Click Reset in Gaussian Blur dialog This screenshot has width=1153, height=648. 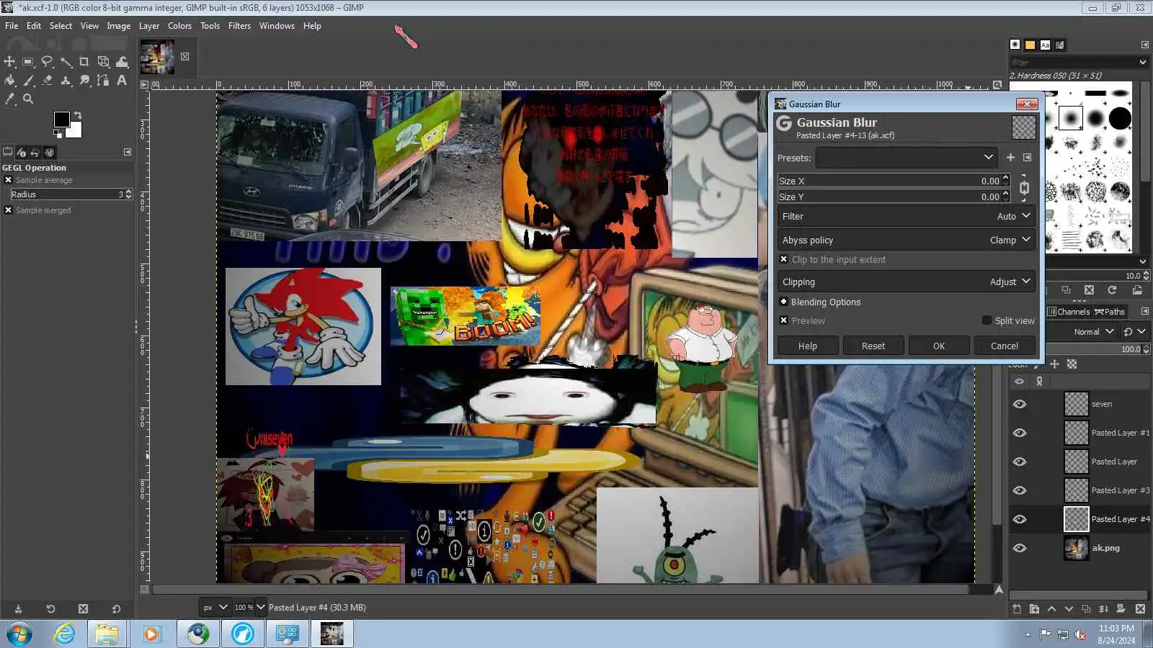point(873,346)
